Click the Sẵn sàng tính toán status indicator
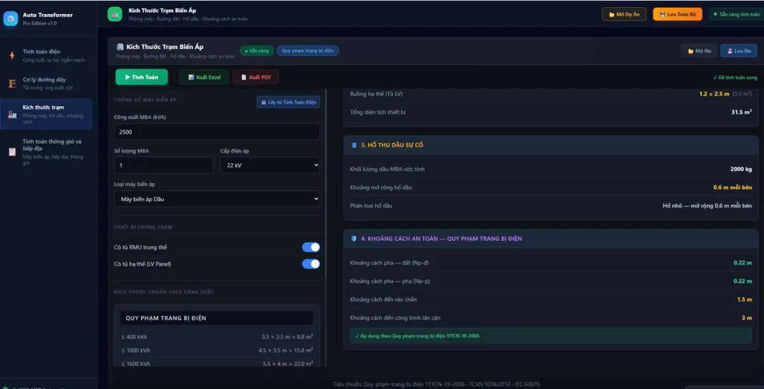This screenshot has height=389, width=764. pyautogui.click(x=737, y=14)
